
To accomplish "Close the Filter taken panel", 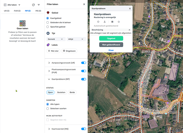I will point(84,4).
